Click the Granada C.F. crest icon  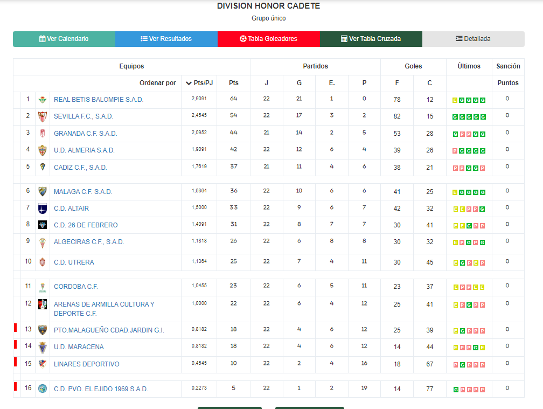[43, 133]
